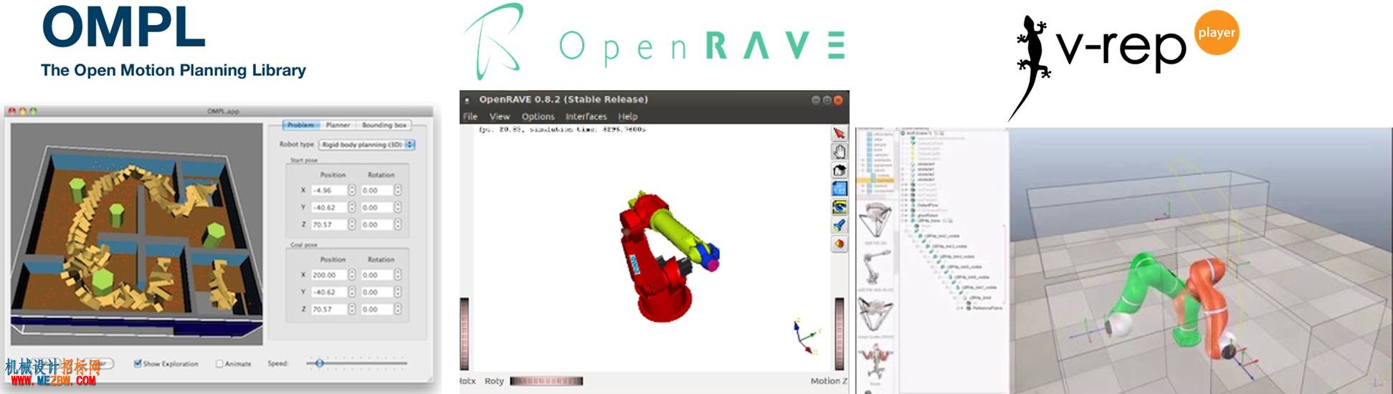The image size is (1393, 394).
Task: Click stepper beside Goal pose X position
Action: click(351, 274)
